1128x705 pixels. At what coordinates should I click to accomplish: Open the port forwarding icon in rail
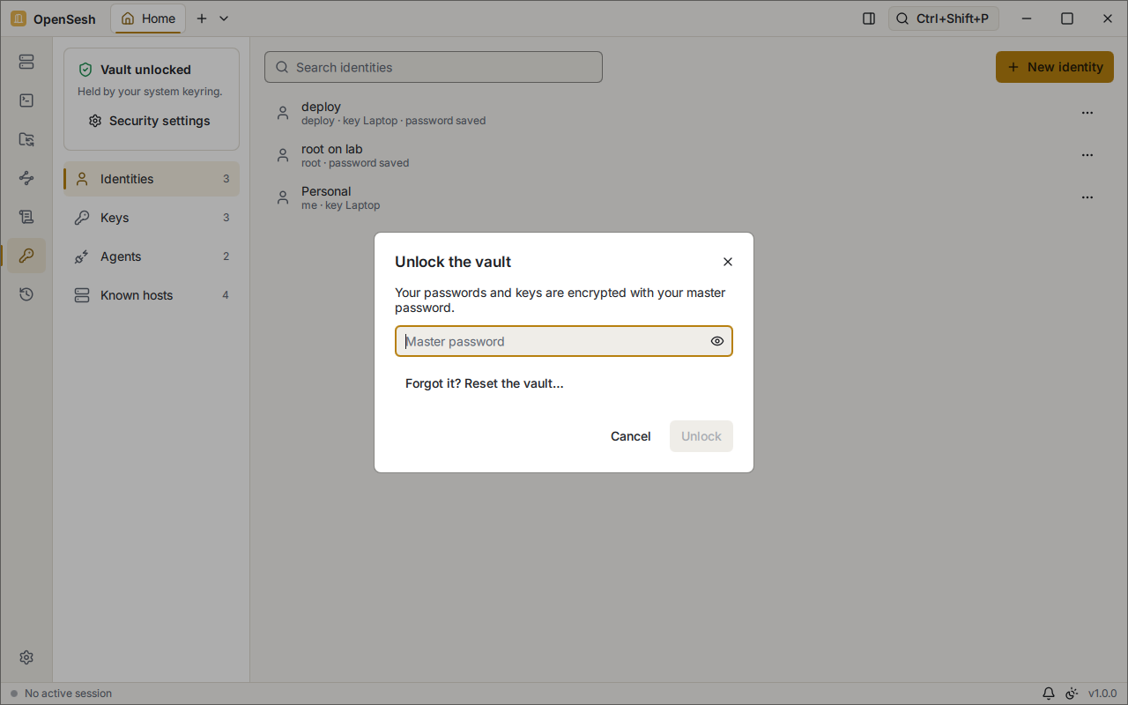point(26,178)
